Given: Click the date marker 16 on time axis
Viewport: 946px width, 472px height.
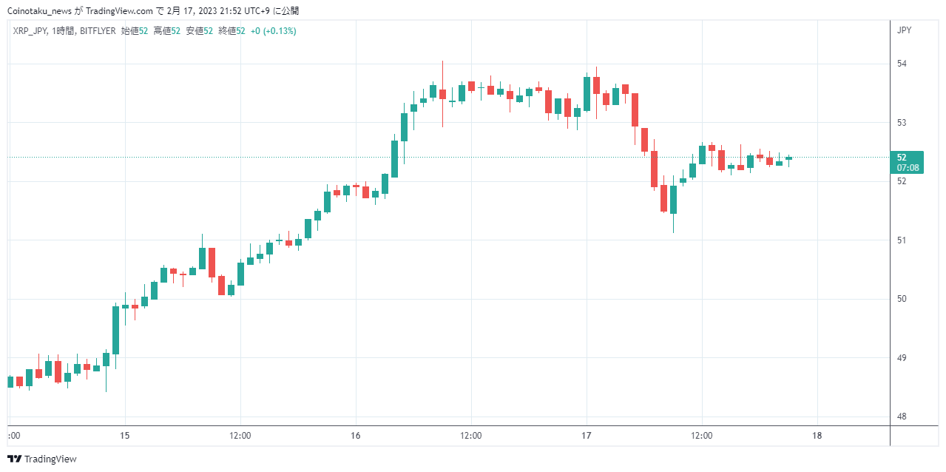Looking at the screenshot, I should tap(356, 436).
